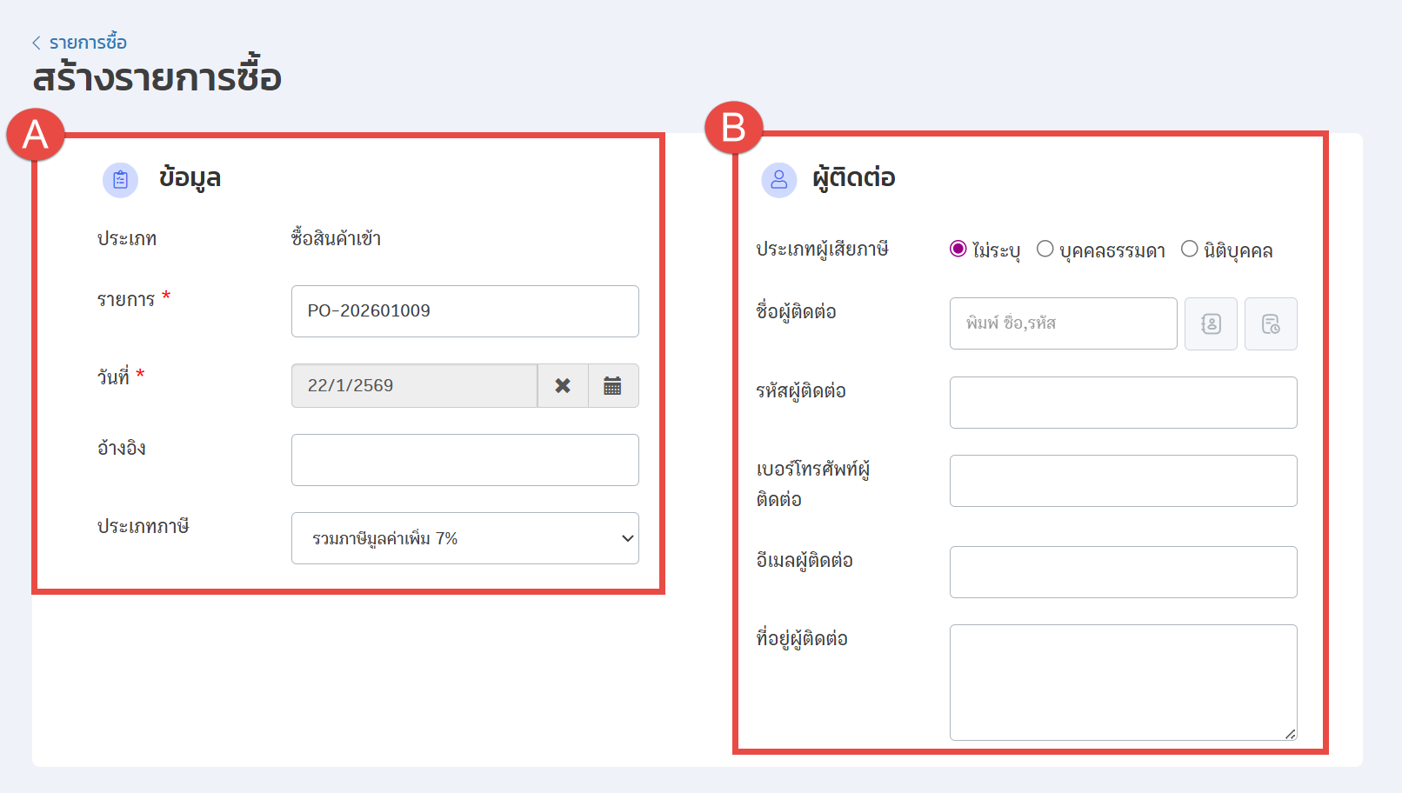Viewport: 1402px width, 793px height.
Task: Click the รายการ PO number field
Action: point(464,311)
